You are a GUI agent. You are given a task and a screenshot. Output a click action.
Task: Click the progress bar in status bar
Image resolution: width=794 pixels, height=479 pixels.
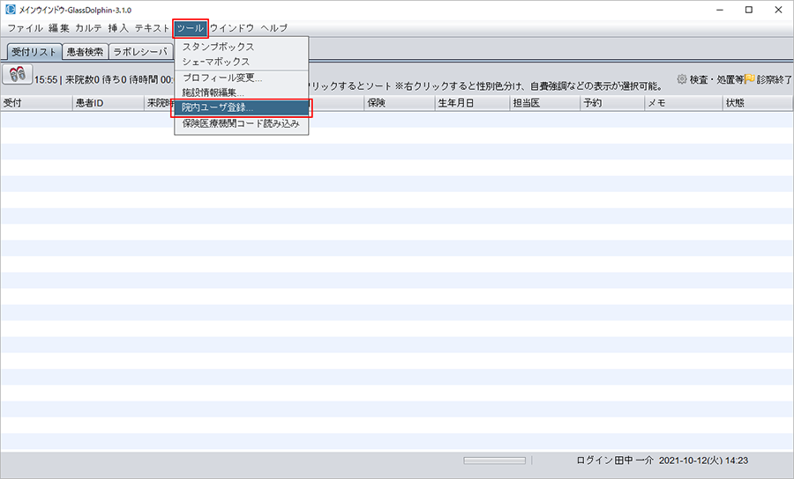[494, 461]
